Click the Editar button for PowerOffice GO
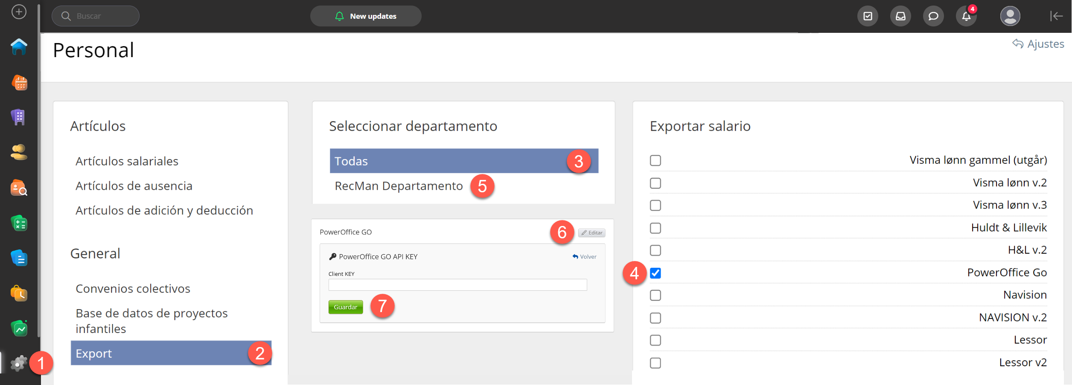This screenshot has height=385, width=1072. pos(592,233)
